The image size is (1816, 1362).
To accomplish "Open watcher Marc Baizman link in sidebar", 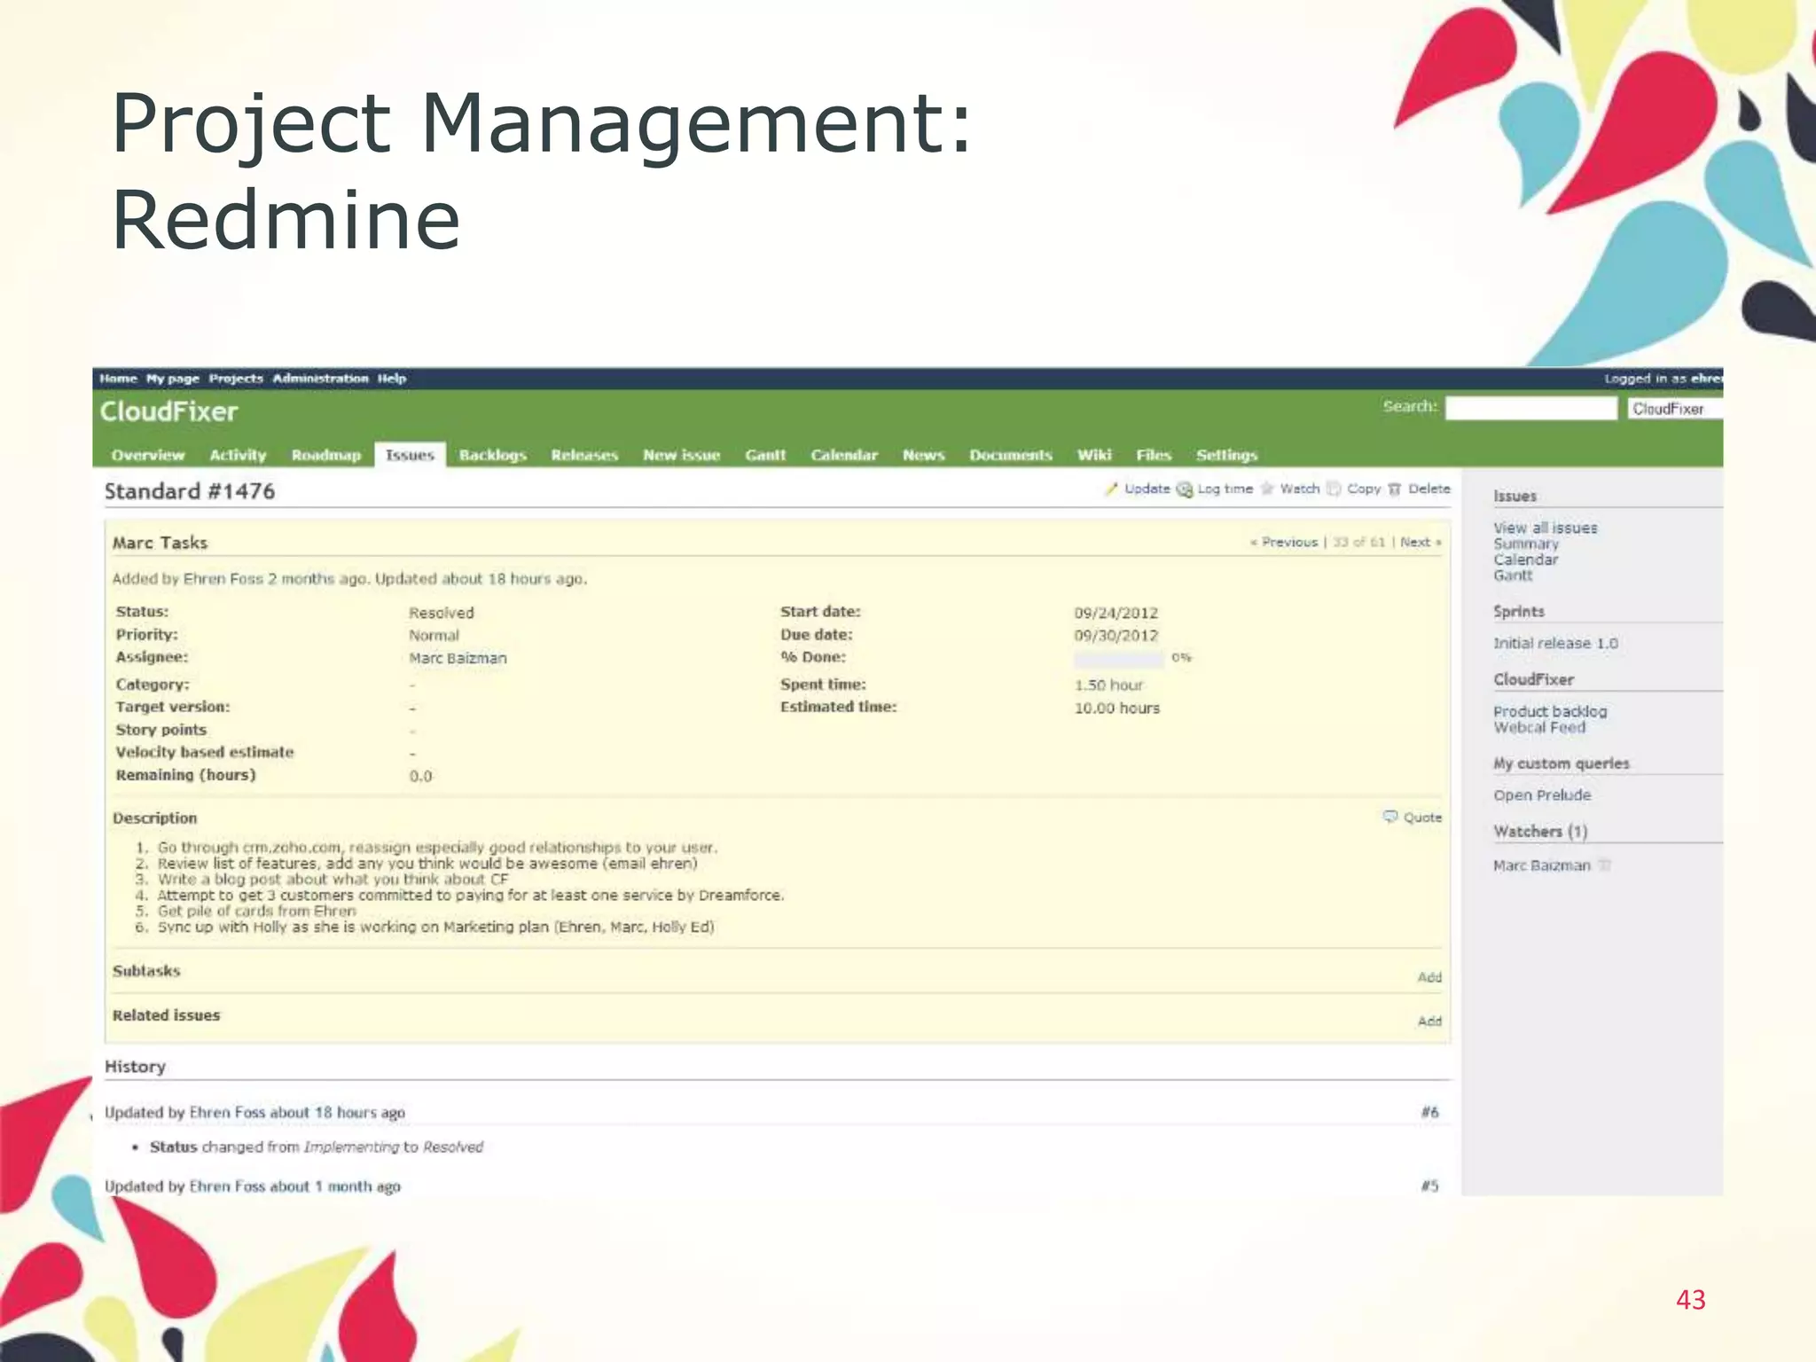I will pyautogui.click(x=1542, y=865).
